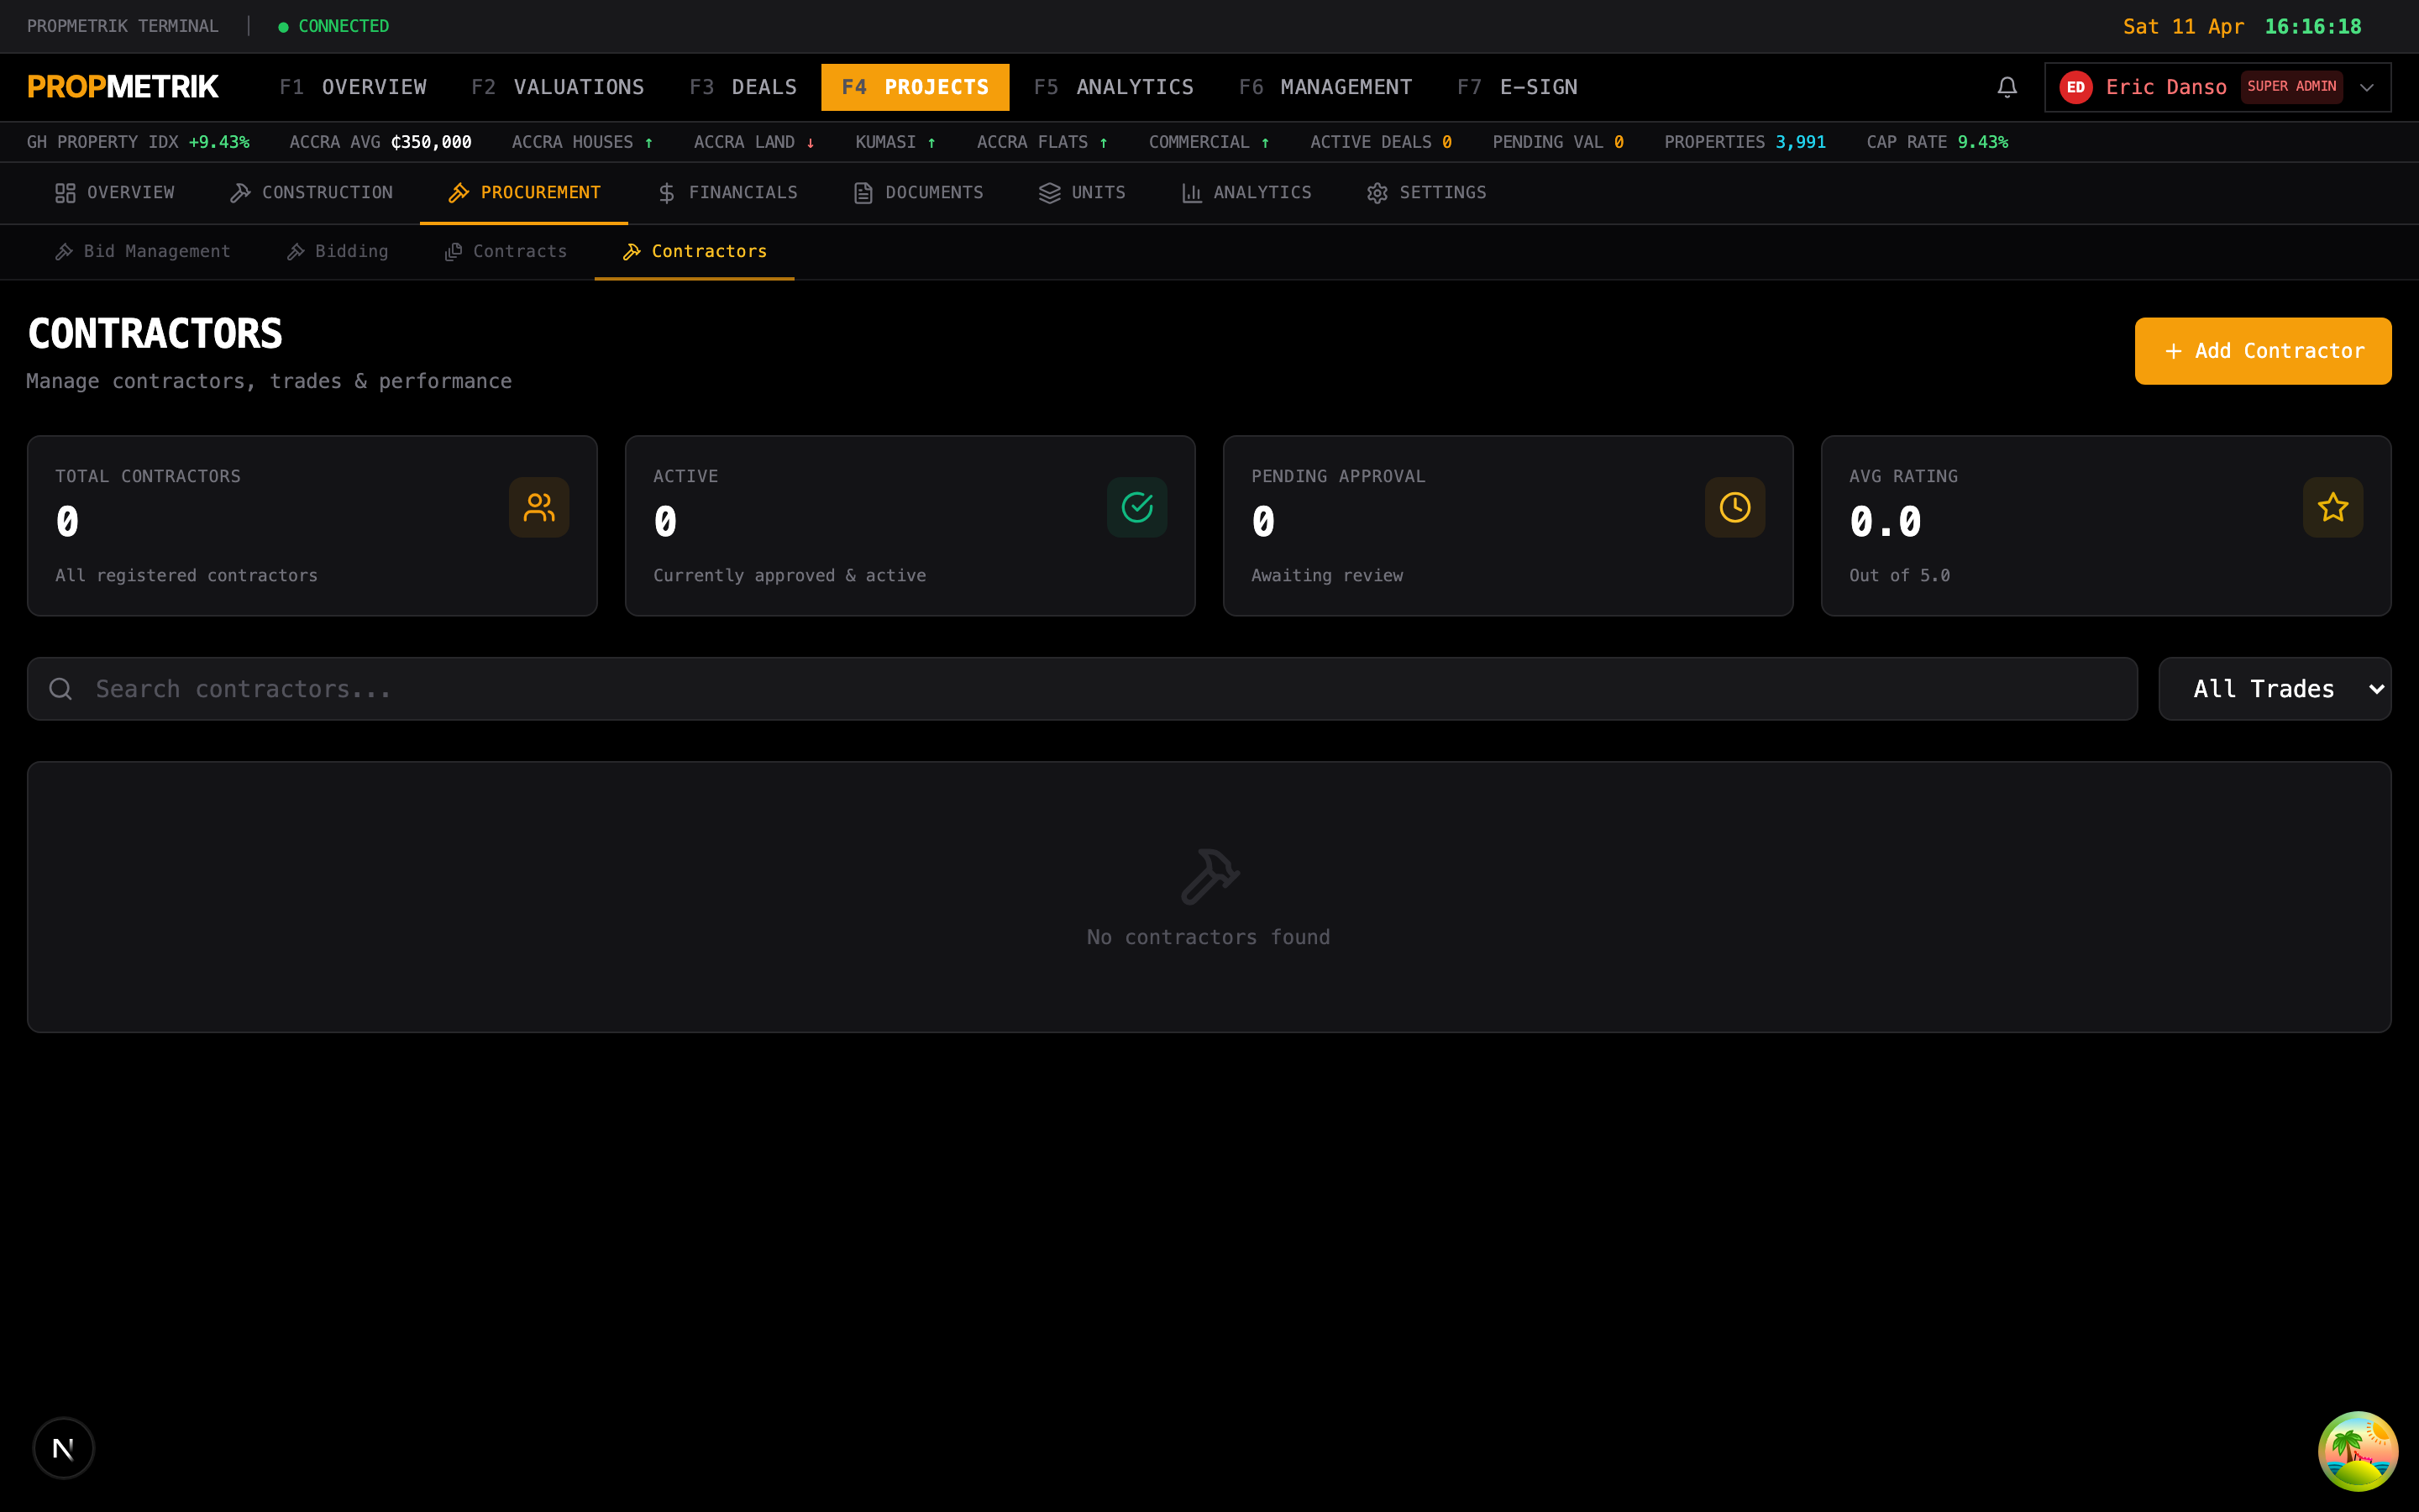Open the Documents tab
This screenshot has height=1512, width=2419.
click(917, 193)
